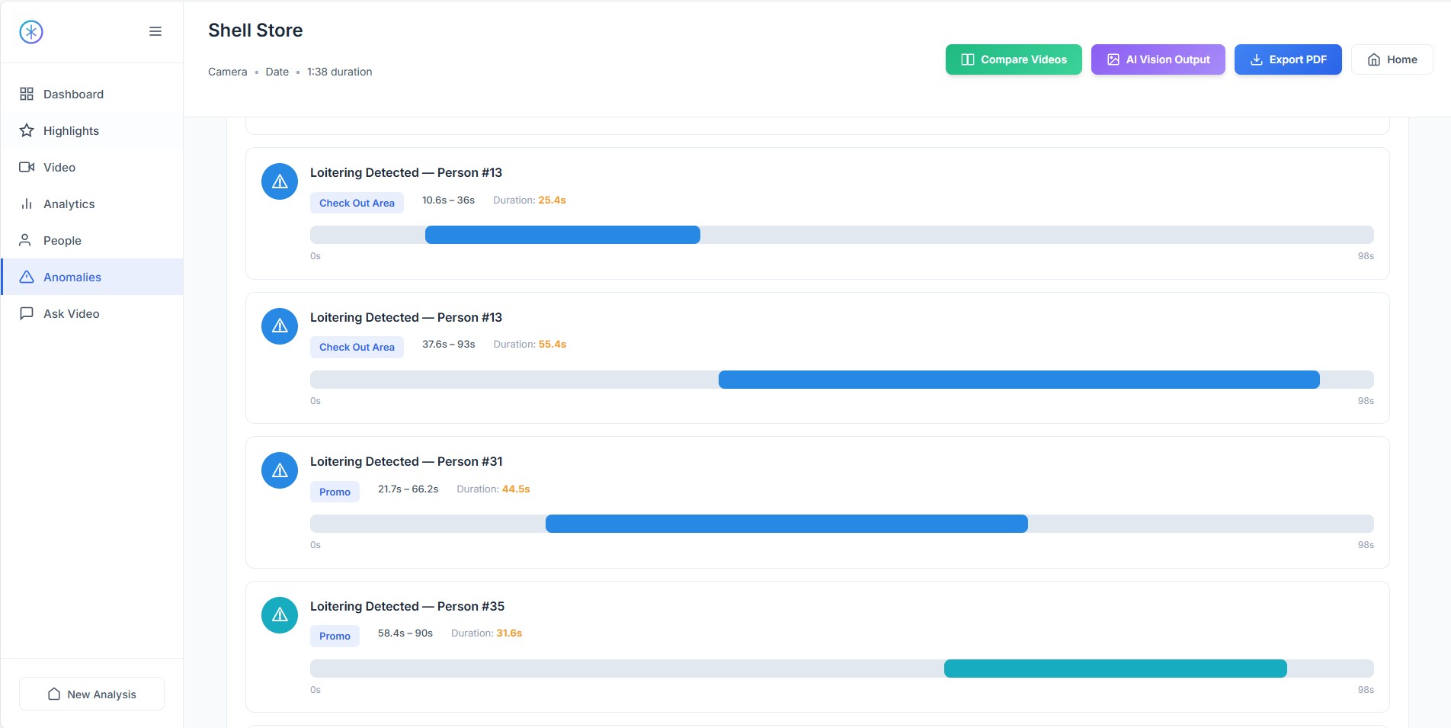1451x728 pixels.
Task: Go to Highlights in the sidebar
Action: click(x=71, y=130)
